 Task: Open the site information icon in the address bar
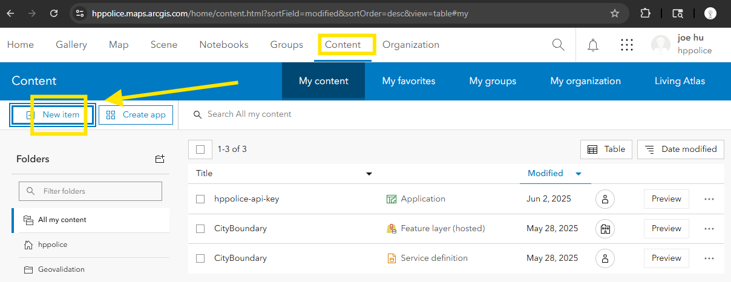80,13
